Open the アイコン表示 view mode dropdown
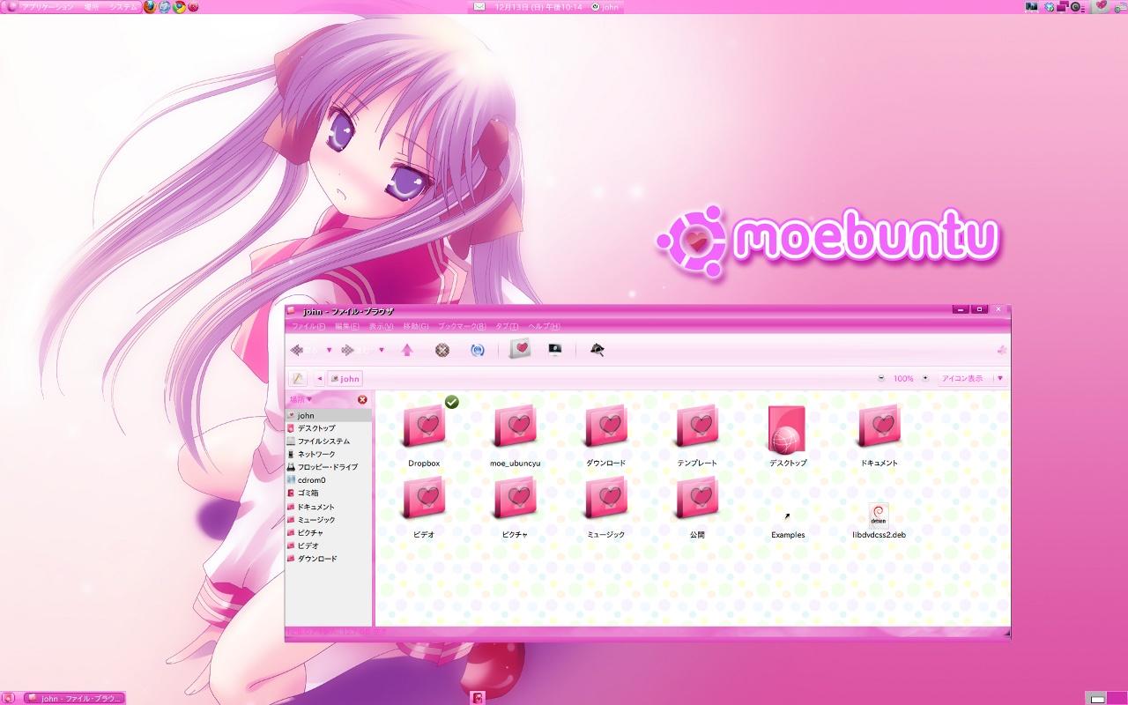The image size is (1128, 705). point(971,379)
